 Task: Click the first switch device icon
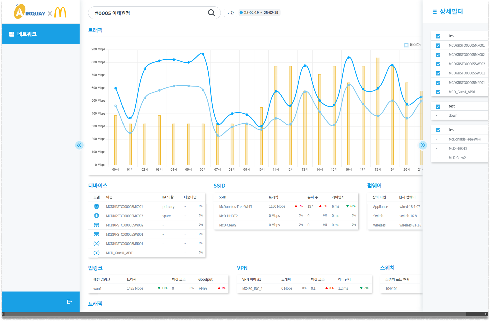[97, 225]
